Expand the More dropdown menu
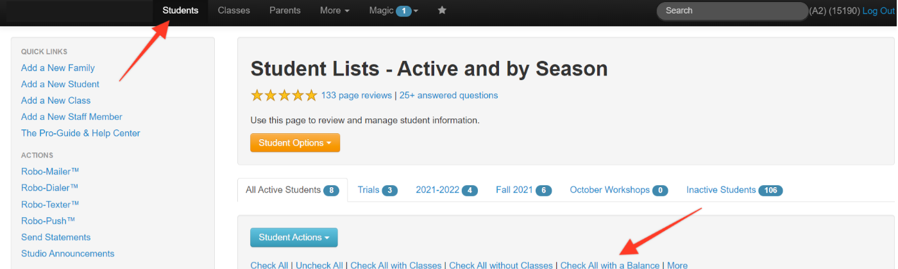 335,10
